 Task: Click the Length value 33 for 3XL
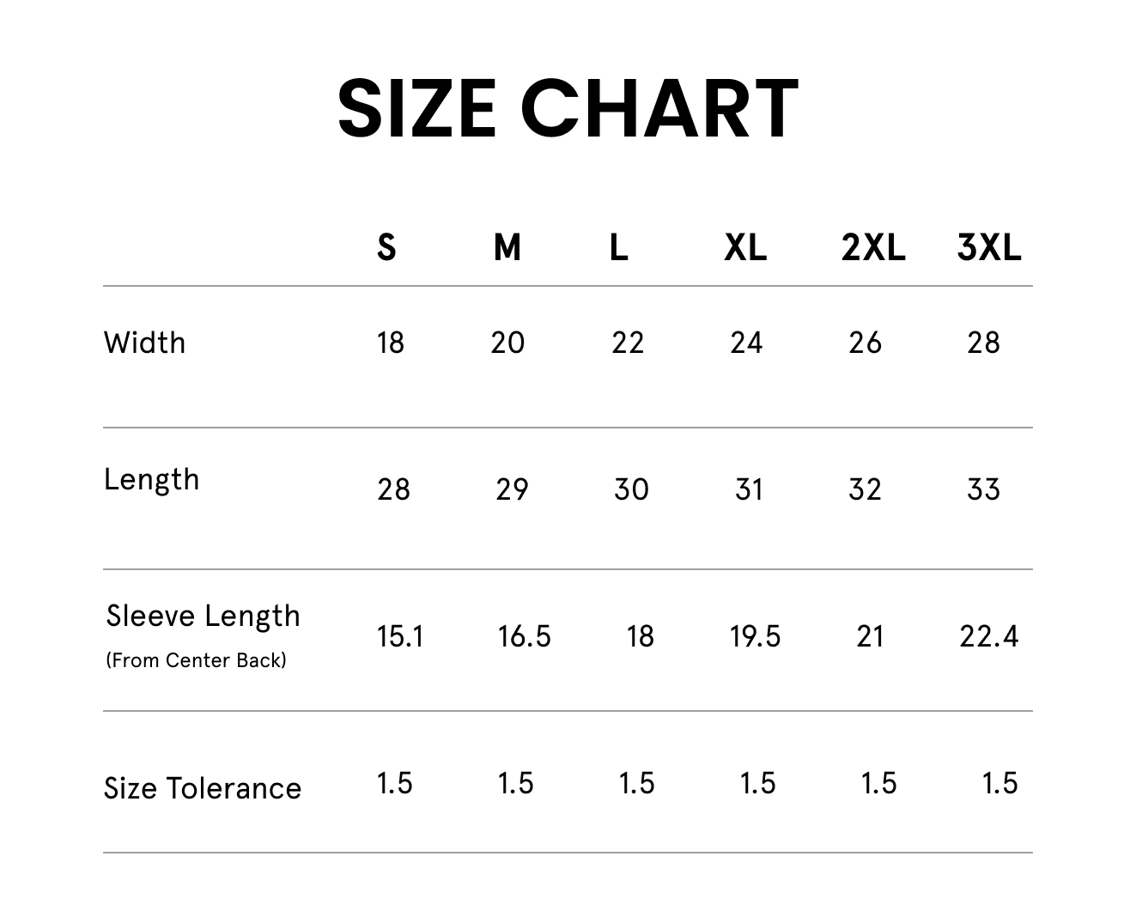point(984,489)
